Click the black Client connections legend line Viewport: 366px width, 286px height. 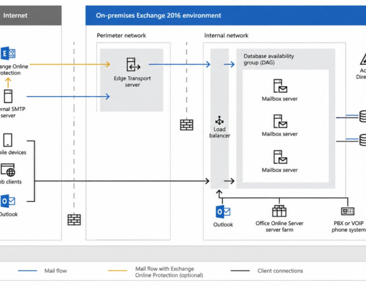click(x=240, y=271)
